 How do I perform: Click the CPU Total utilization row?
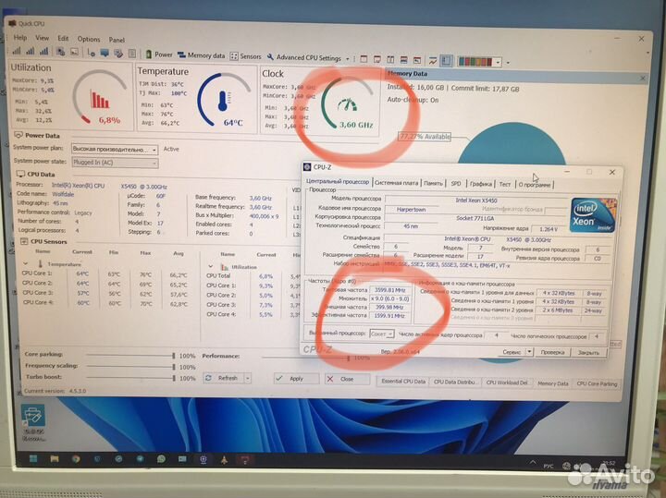point(253,275)
